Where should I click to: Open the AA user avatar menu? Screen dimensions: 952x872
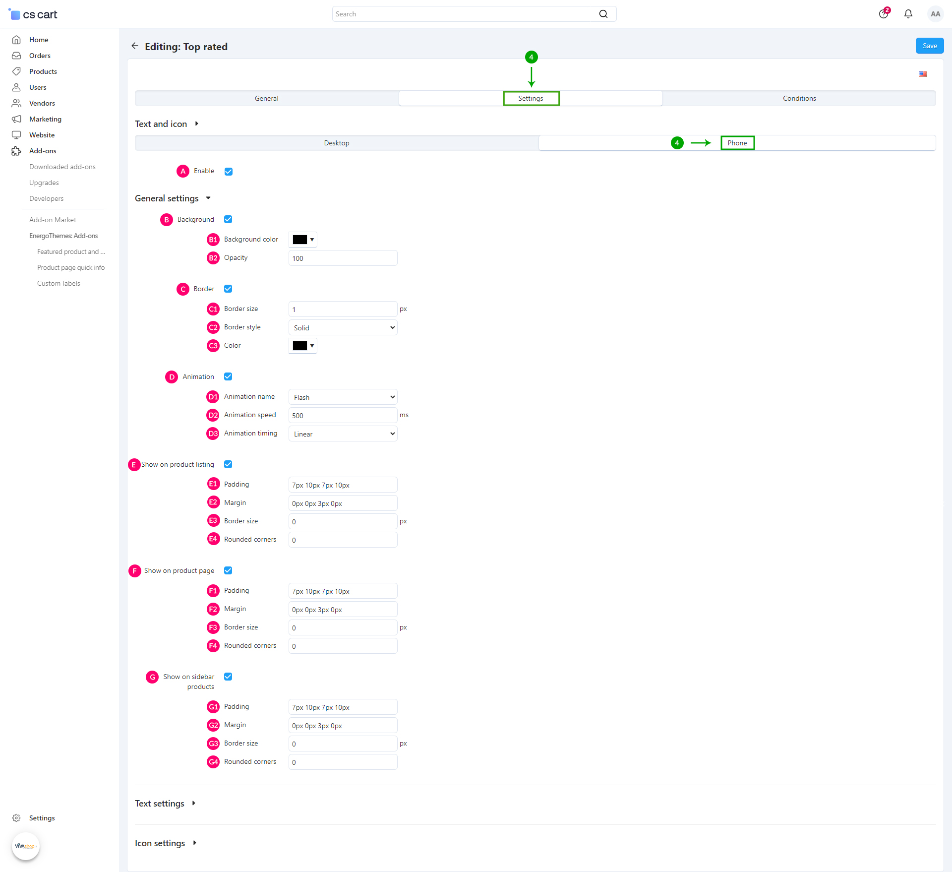coord(935,14)
